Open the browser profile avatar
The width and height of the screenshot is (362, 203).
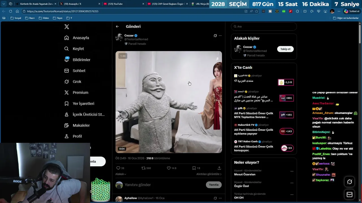tap(332, 11)
